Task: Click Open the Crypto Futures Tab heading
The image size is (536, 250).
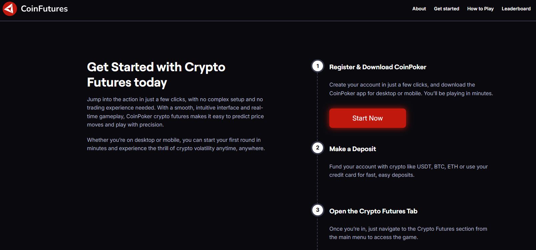Action: tap(373, 211)
